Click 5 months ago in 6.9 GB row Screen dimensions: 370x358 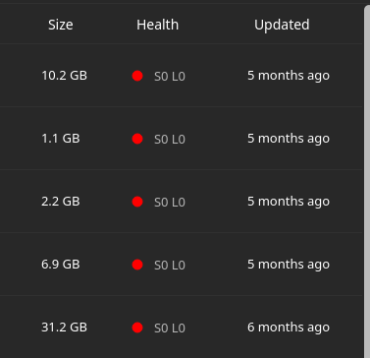(289, 265)
